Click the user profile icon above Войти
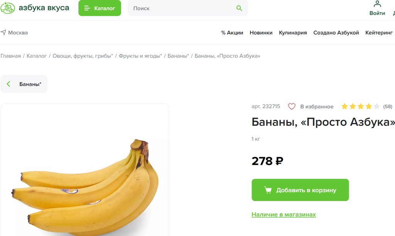 (377, 4)
